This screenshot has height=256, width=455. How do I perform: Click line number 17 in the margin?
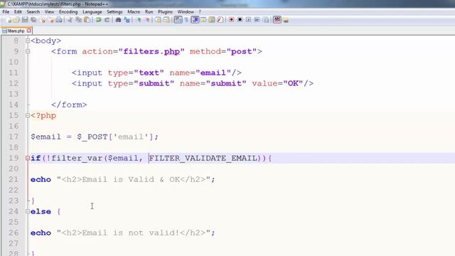(x=14, y=137)
